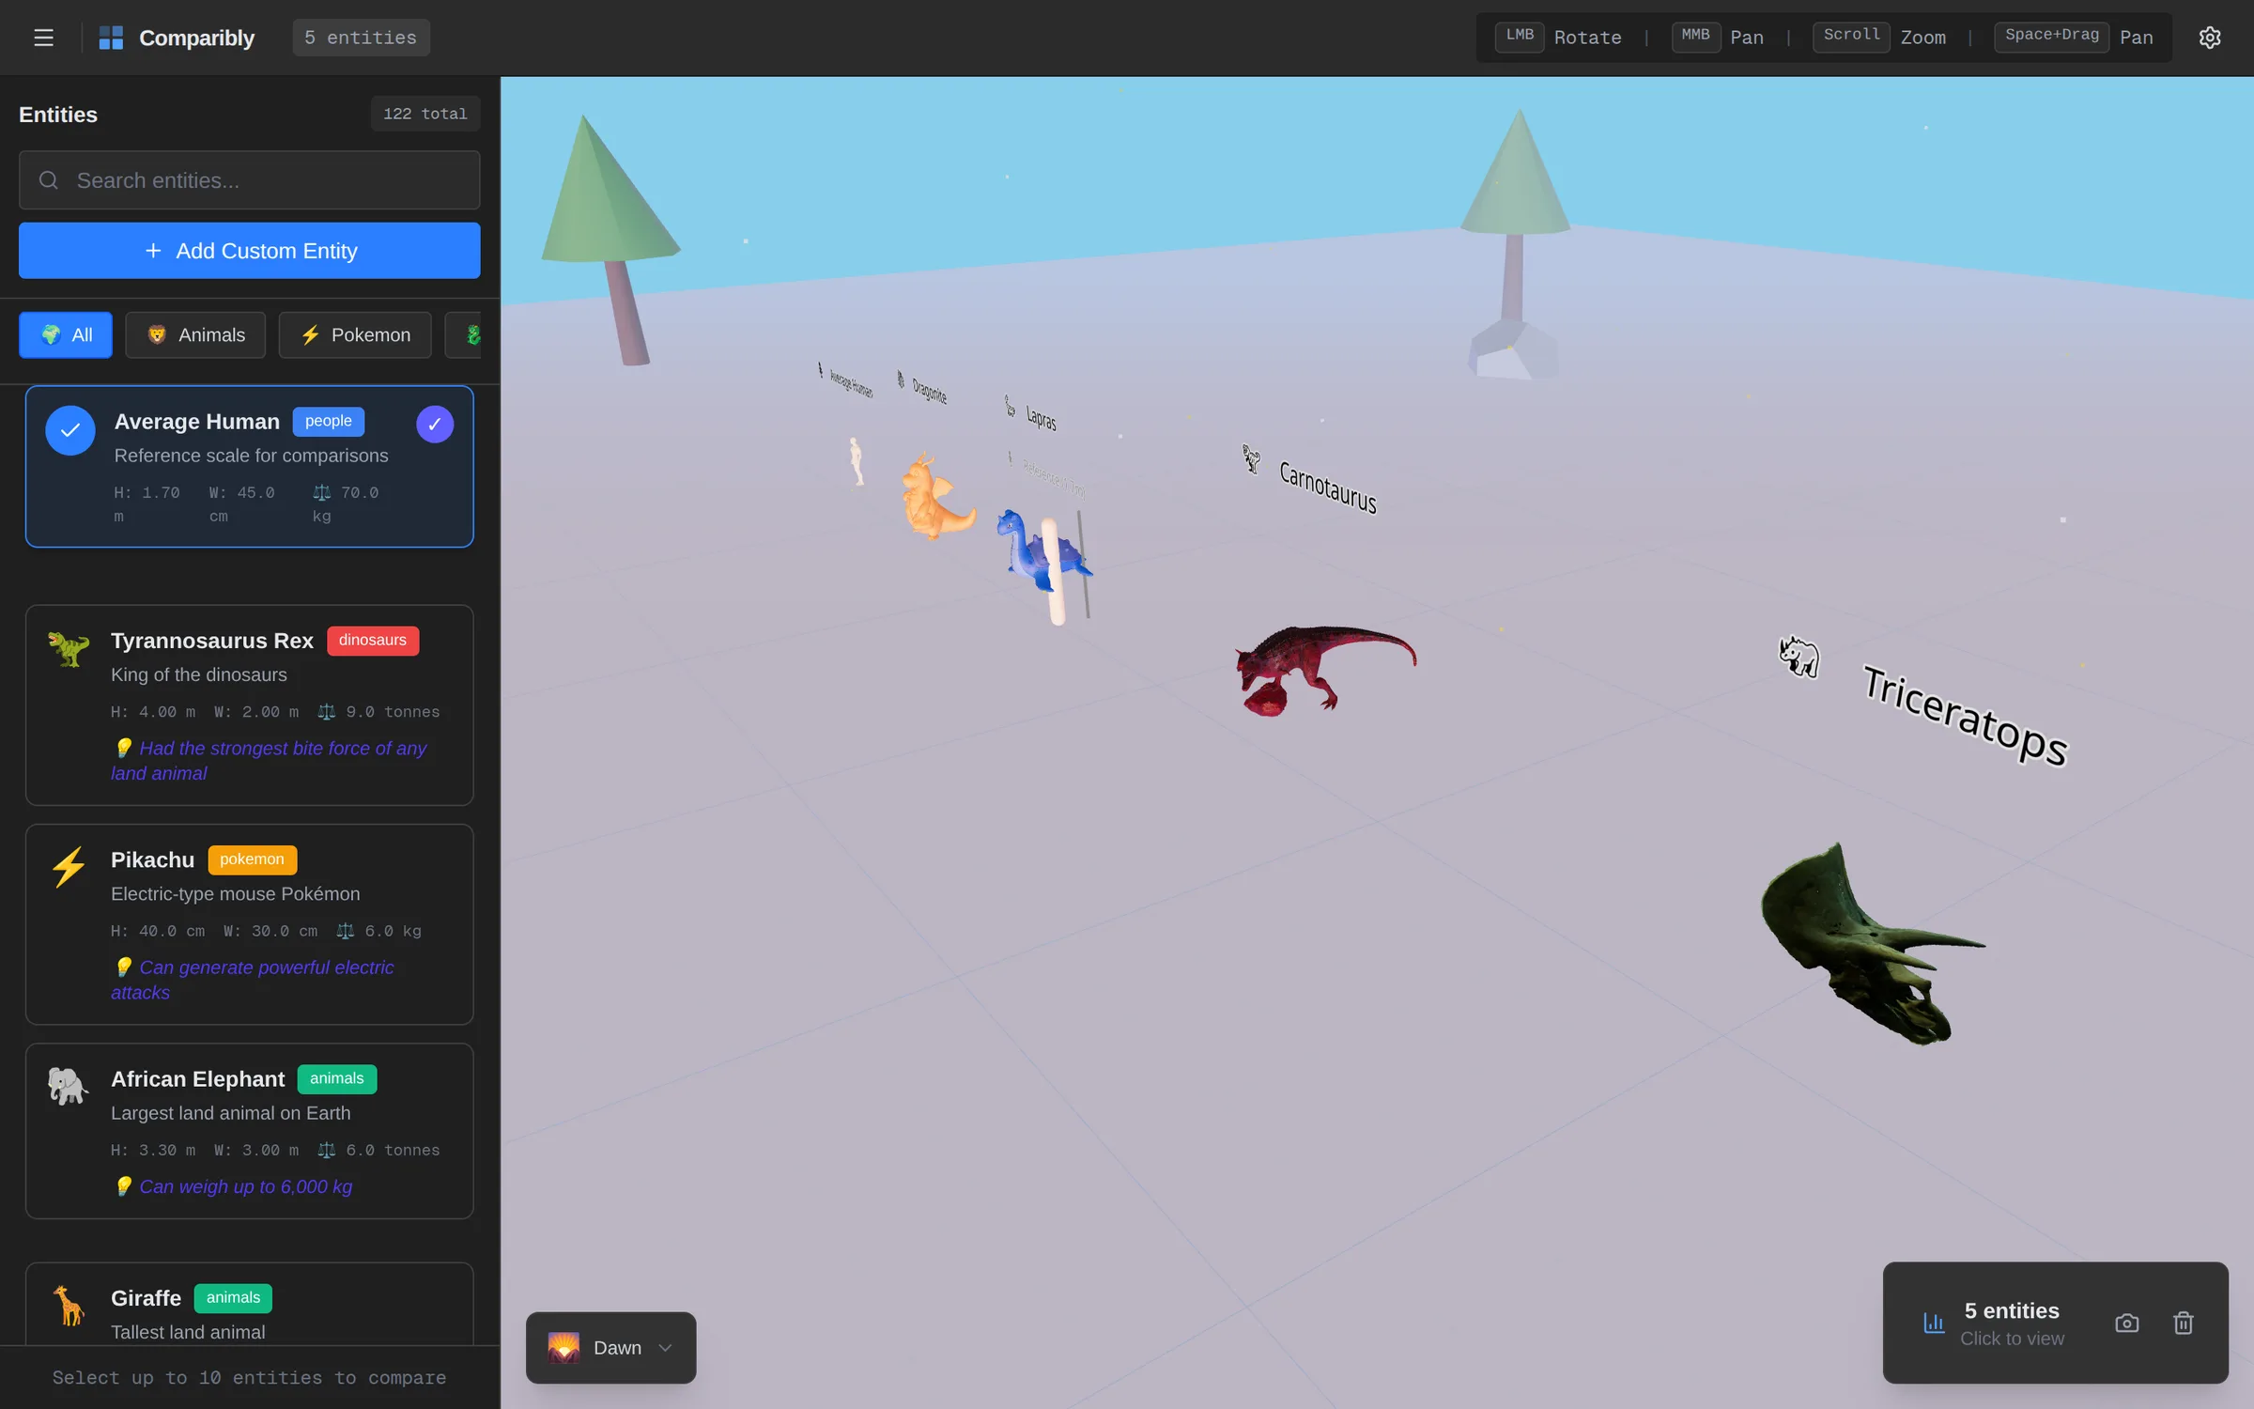Select the African Elephant card
2254x1409 pixels.
pyautogui.click(x=249, y=1131)
